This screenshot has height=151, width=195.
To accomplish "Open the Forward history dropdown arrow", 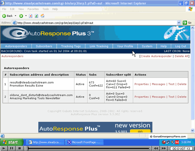I will [x=26, y=16].
